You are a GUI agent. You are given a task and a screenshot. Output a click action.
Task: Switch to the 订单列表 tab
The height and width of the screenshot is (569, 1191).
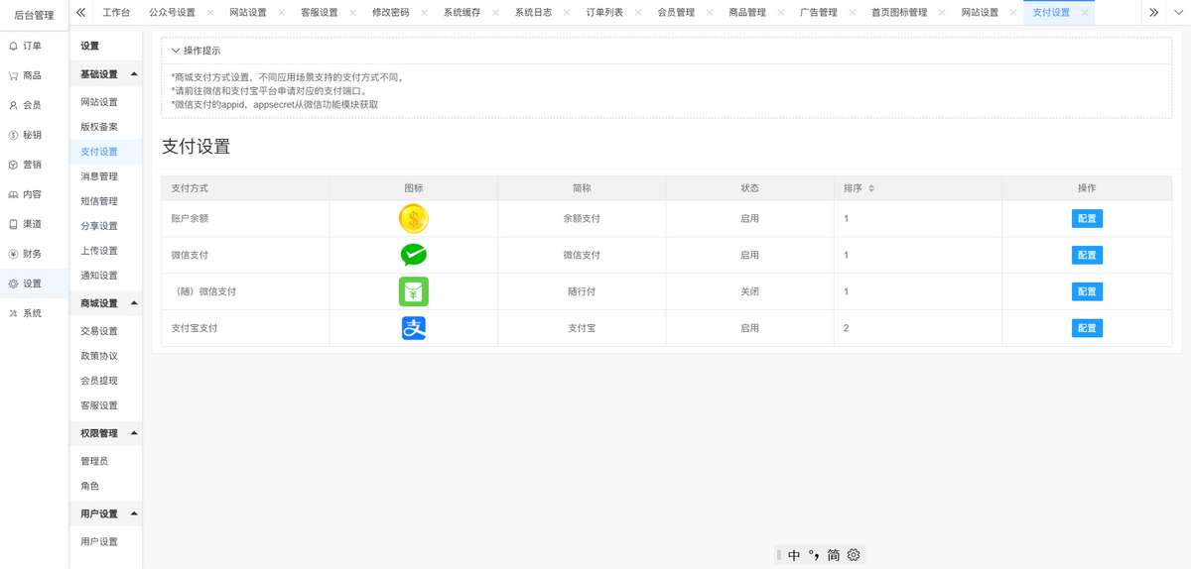[604, 13]
